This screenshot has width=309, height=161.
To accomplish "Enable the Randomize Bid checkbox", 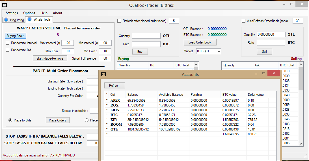I will tap(7, 50).
